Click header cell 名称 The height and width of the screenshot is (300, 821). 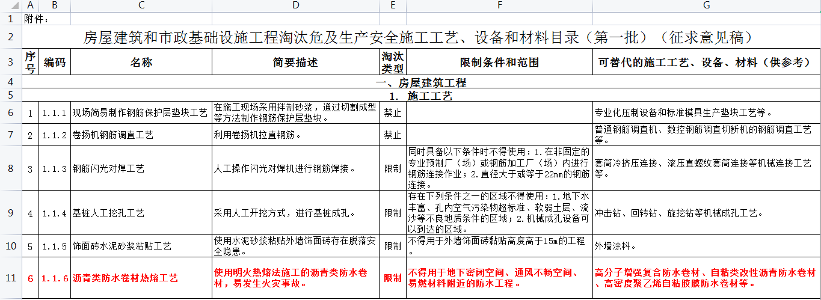point(141,63)
